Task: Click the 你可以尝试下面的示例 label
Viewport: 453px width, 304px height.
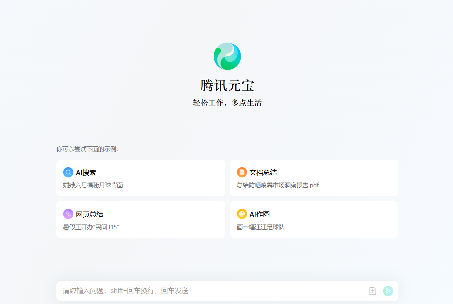Action: tap(87, 149)
